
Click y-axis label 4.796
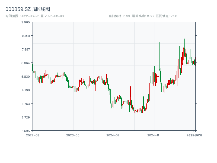[x=25, y=90]
